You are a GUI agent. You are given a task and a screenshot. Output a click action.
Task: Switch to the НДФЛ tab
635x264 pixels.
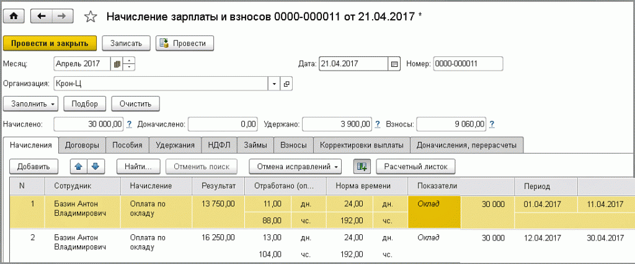pos(219,145)
